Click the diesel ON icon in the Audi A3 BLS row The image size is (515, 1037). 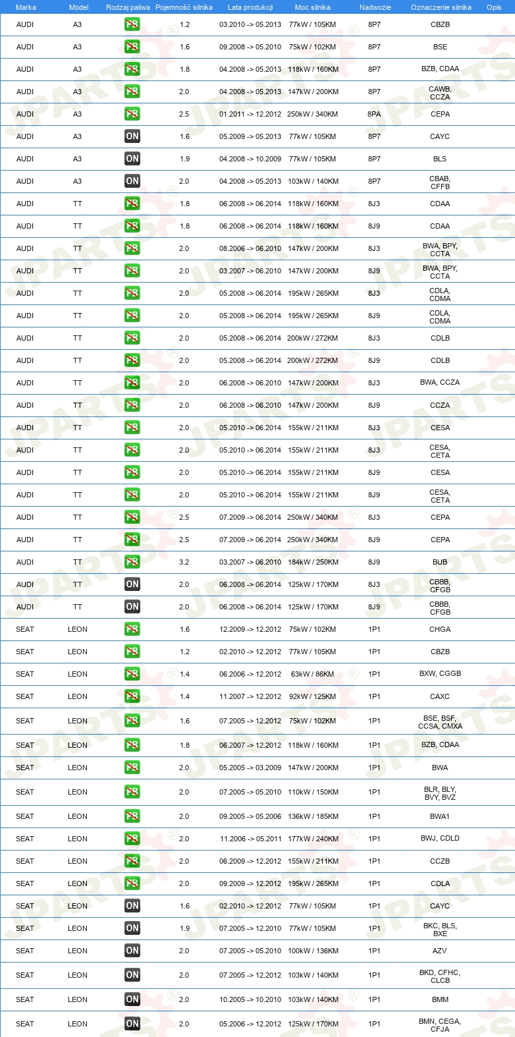click(x=132, y=159)
